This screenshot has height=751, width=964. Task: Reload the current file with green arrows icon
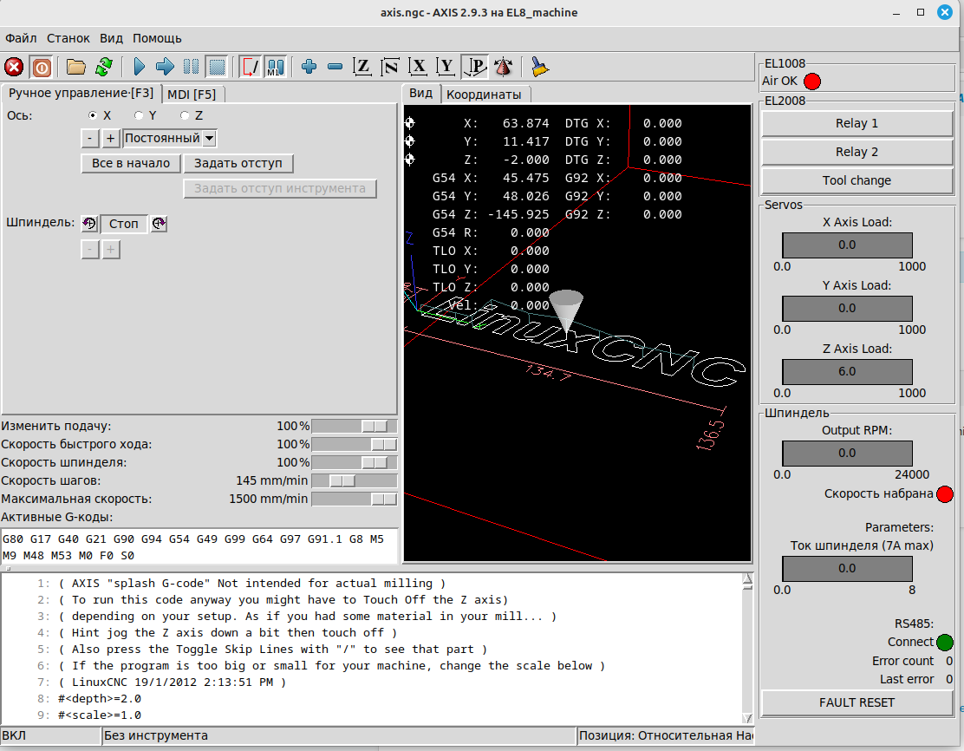[105, 67]
